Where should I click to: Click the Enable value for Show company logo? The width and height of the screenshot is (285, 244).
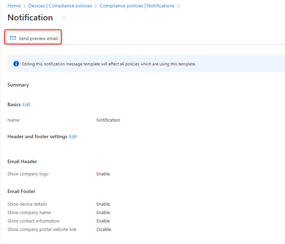[x=103, y=174]
